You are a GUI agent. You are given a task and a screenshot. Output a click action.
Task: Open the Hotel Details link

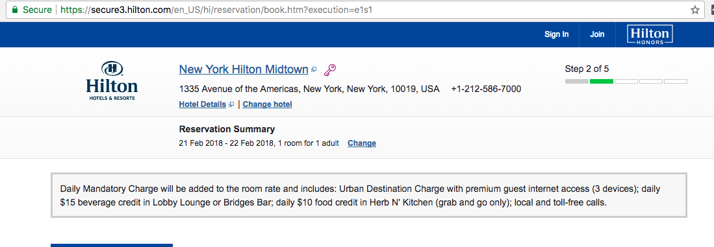pos(203,104)
